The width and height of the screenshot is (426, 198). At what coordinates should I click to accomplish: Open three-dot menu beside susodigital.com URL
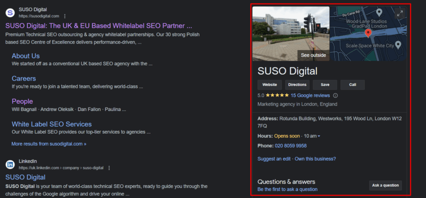pos(64,16)
